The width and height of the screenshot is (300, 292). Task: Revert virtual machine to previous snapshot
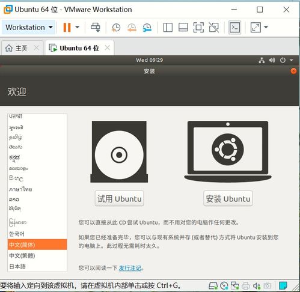pos(132,28)
